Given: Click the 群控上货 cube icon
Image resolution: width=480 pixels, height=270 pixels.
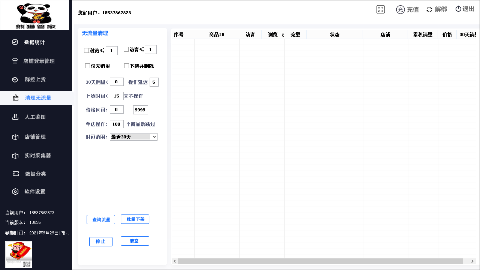Looking at the screenshot, I should tap(15, 79).
